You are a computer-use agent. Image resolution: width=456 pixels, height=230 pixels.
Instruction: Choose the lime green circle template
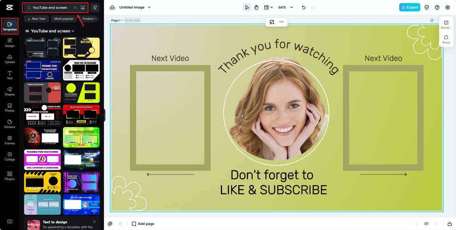pyautogui.click(x=81, y=93)
